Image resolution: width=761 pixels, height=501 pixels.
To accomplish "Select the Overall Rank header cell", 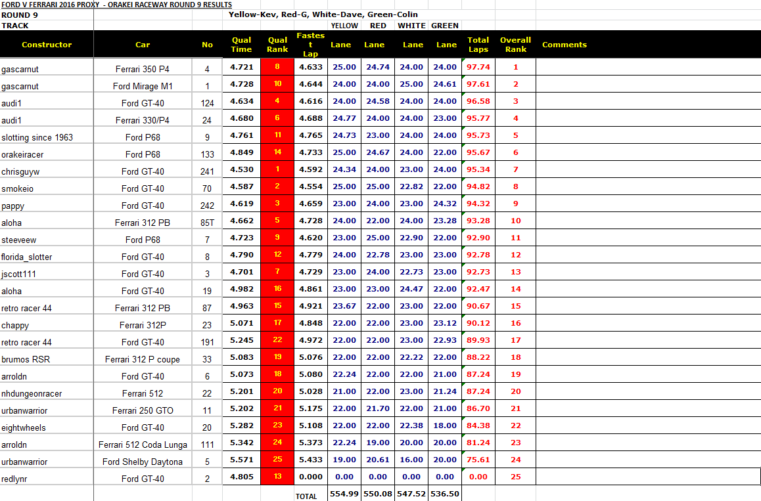I will coord(515,45).
